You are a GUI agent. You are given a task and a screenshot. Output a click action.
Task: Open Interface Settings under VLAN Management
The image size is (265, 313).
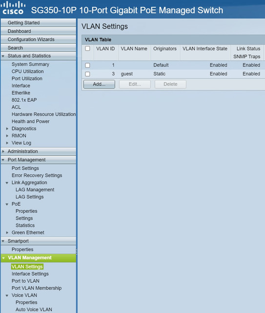(x=30, y=274)
